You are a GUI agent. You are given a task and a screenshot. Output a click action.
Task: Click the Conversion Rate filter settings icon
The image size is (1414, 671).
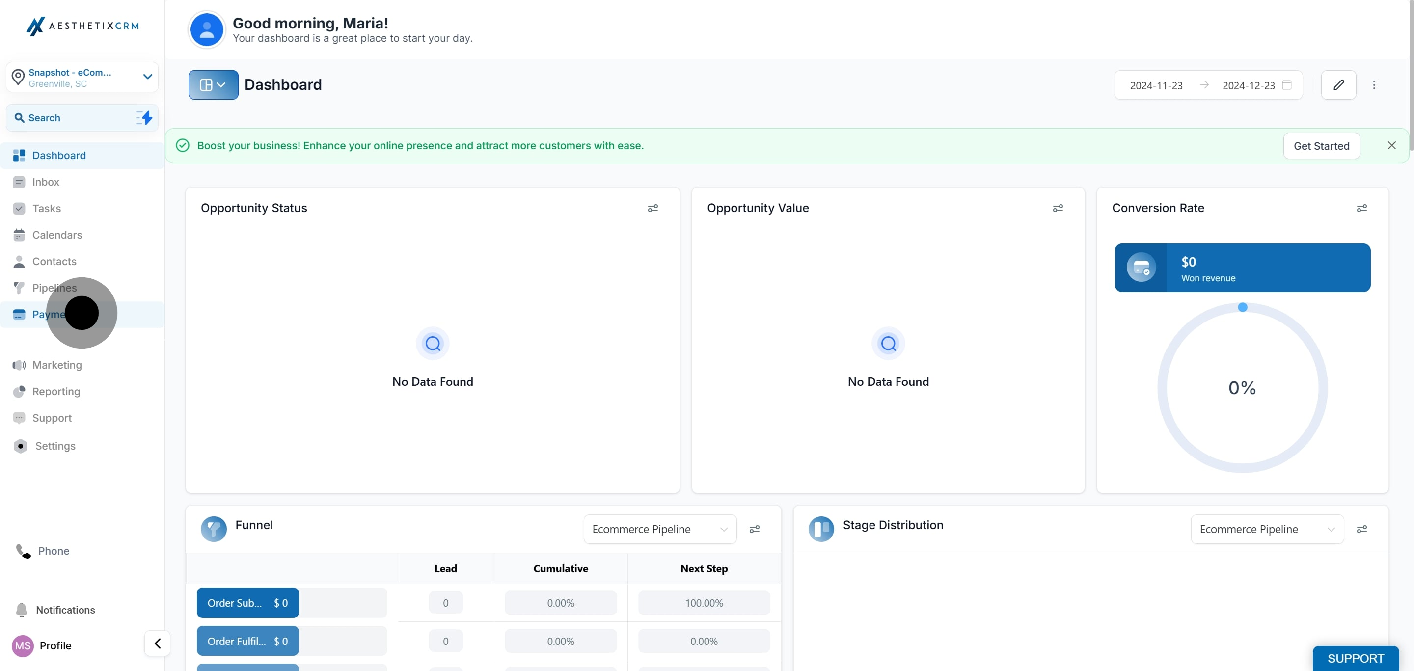coord(1361,208)
